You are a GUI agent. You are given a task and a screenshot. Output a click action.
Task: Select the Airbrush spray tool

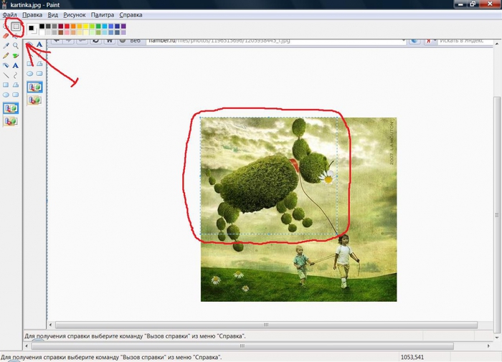pyautogui.click(x=6, y=65)
